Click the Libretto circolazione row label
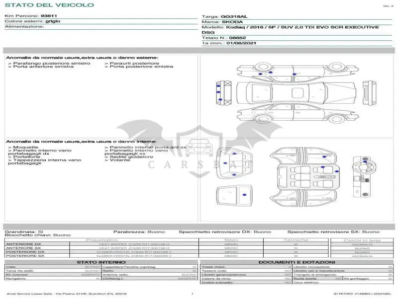 [311, 267]
